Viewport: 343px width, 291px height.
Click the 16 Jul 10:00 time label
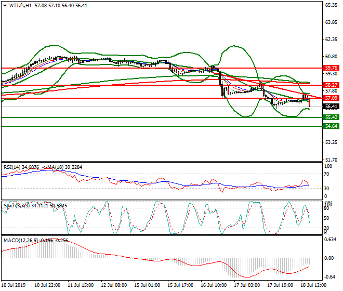pyautogui.click(x=214, y=285)
